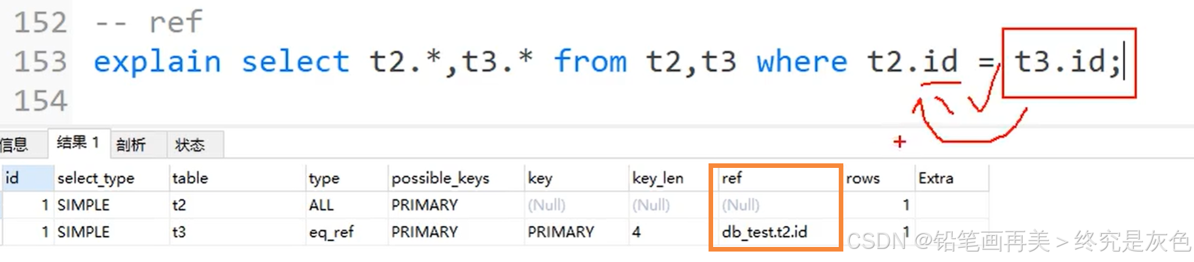Click the id column header
Viewport: 1194px width, 262px height.
27,178
